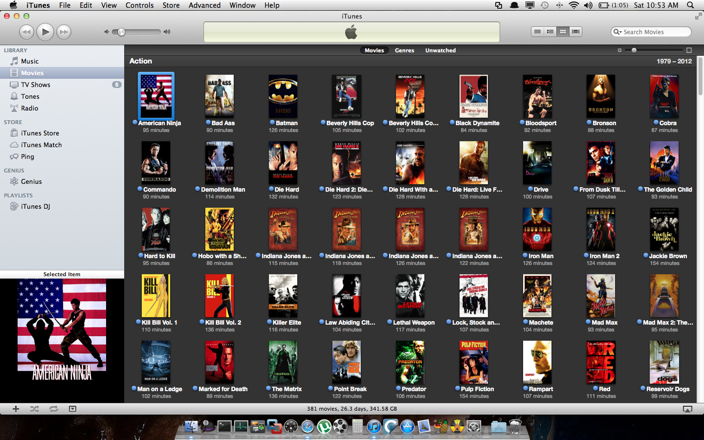Image resolution: width=704 pixels, height=440 pixels.
Task: Click the movies grid scrollbar
Action: 700,76
